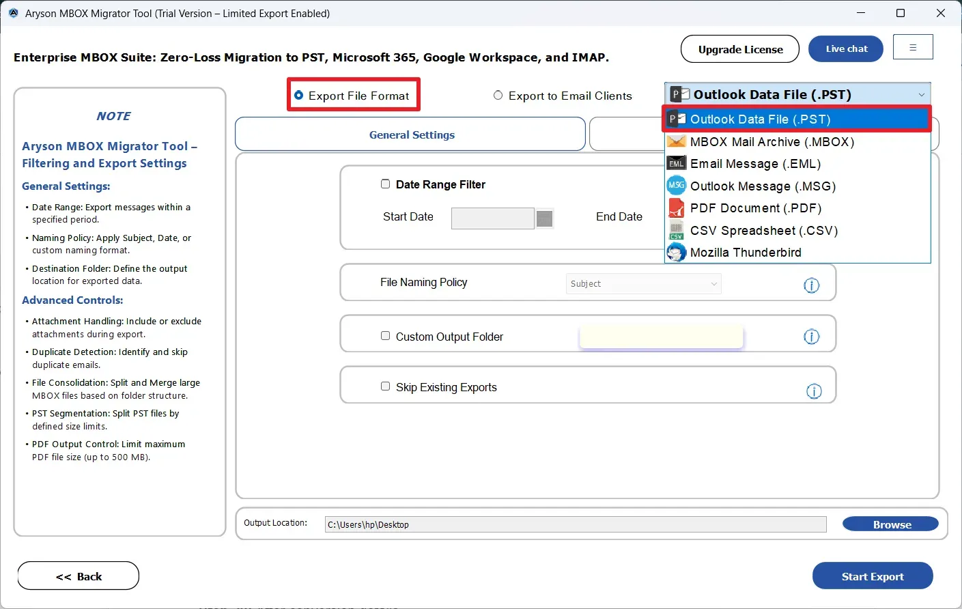Collapse the Outlook Data File format dropdown
Image resolution: width=962 pixels, height=609 pixels.
921,95
